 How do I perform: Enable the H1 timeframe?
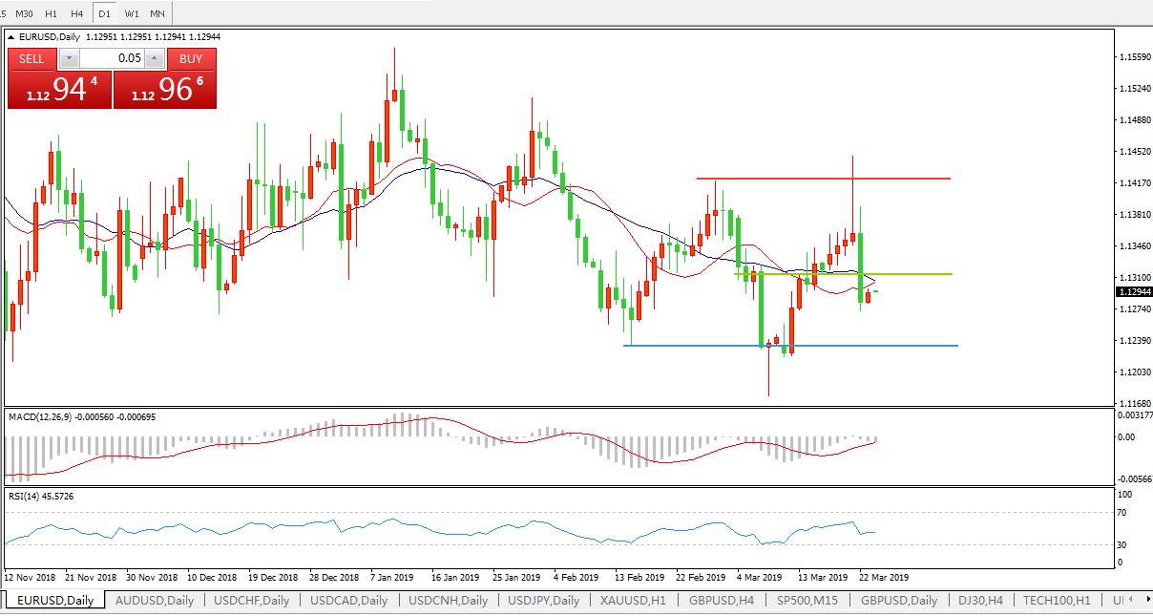click(x=52, y=13)
